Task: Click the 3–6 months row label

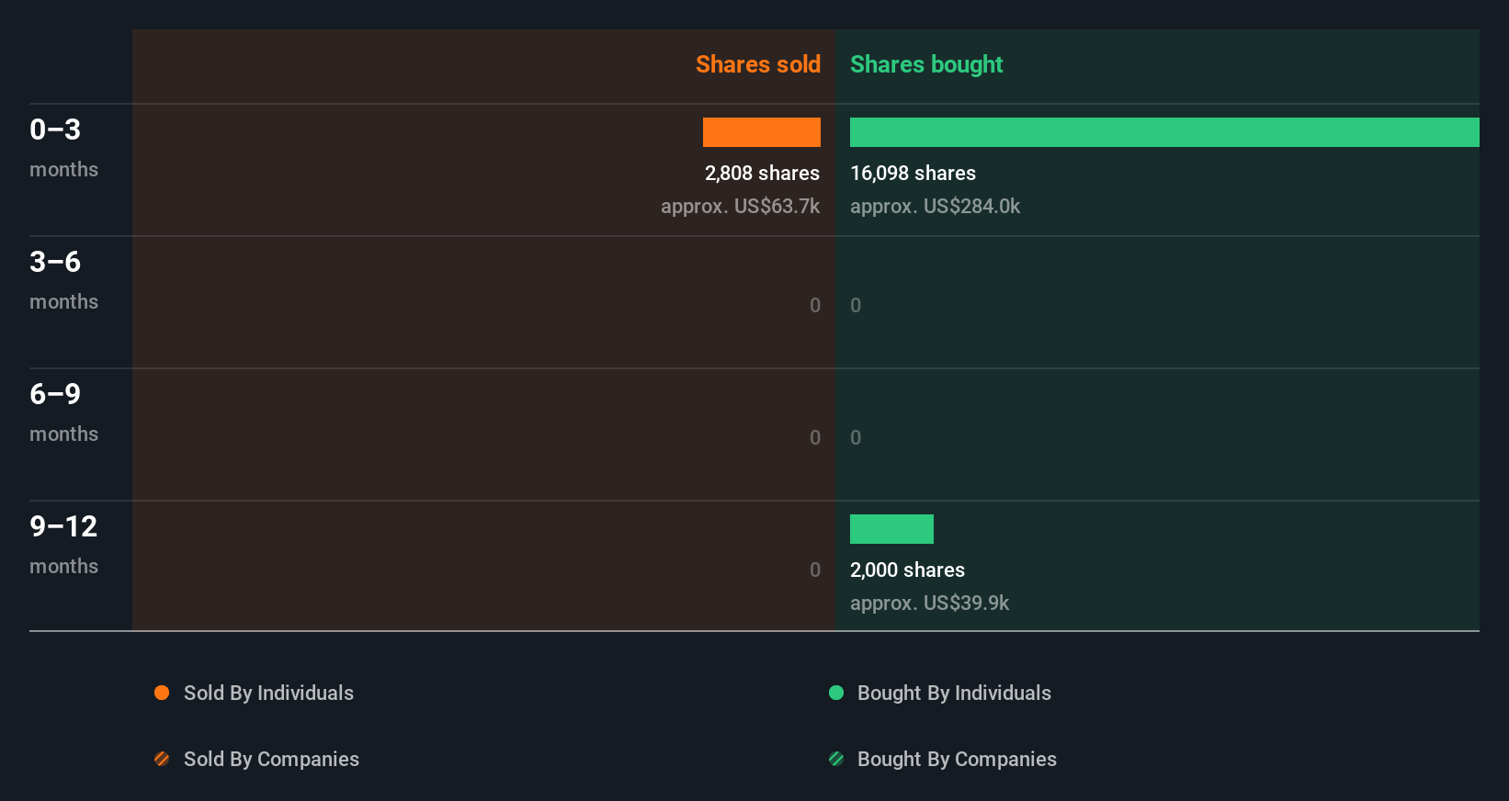Action: click(63, 280)
